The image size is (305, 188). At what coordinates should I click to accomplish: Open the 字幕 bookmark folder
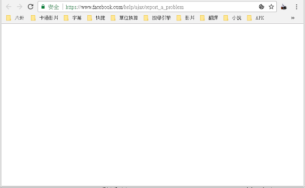pyautogui.click(x=73, y=18)
